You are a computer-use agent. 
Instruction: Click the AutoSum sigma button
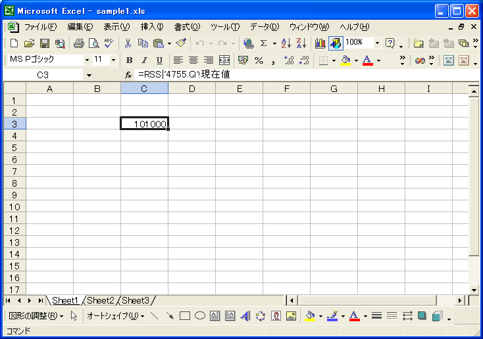click(x=264, y=43)
